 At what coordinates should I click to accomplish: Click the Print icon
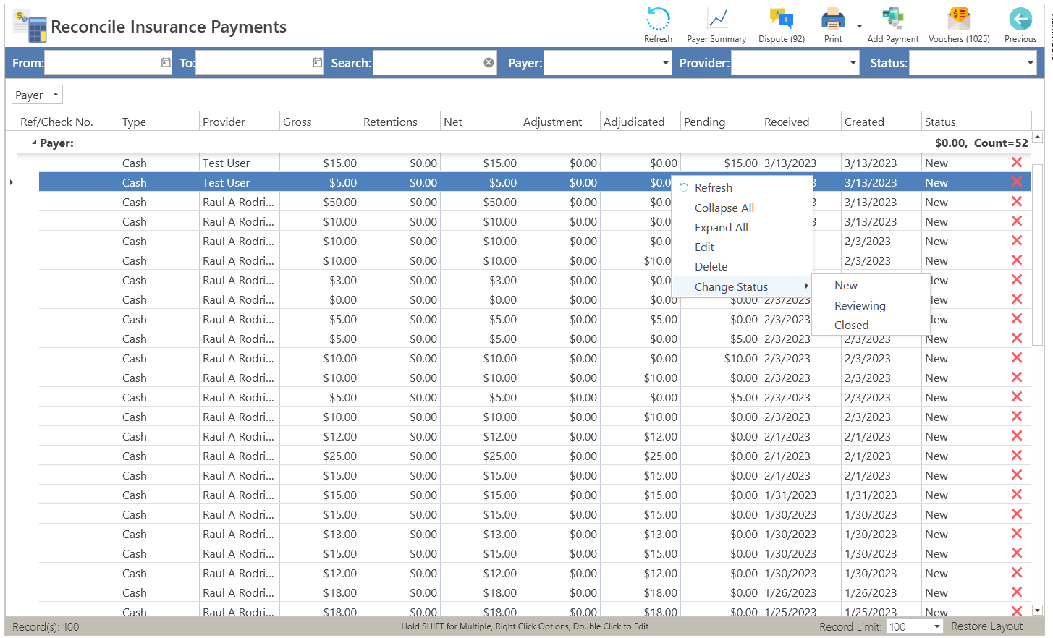(x=832, y=21)
